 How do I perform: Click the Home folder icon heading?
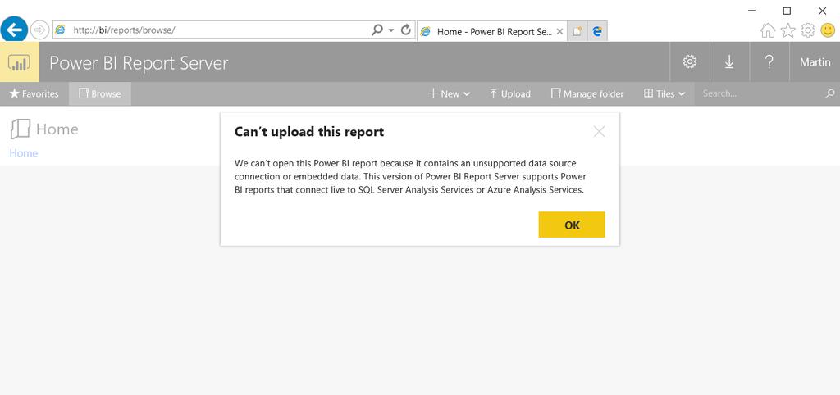21,129
